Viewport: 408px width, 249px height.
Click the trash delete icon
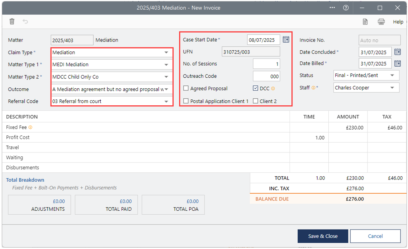click(12, 22)
